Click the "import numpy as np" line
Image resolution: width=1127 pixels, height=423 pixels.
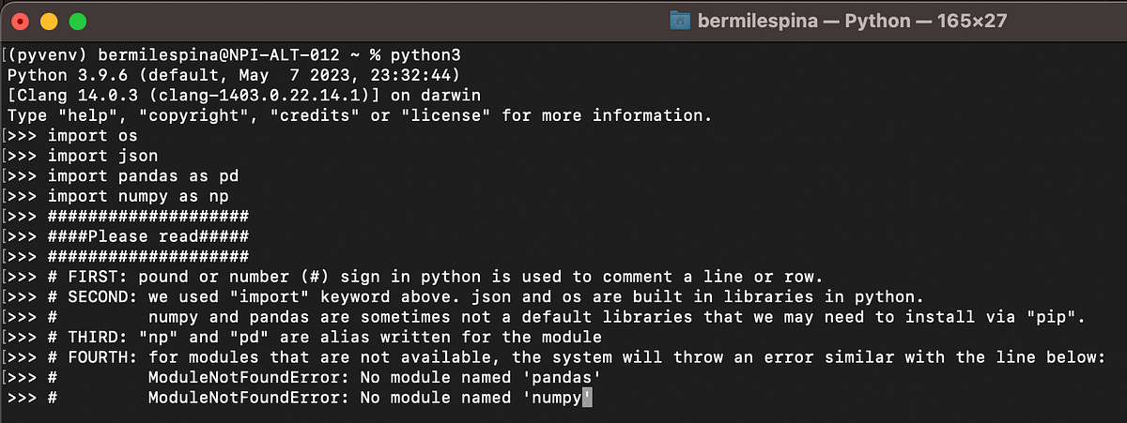click(120, 196)
